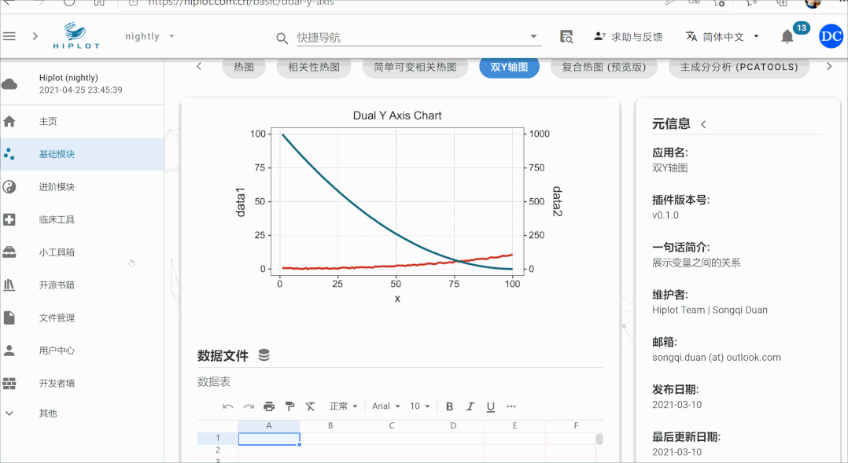Image resolution: width=848 pixels, height=463 pixels.
Task: Redo in the spreadsheet toolbar
Action: [x=249, y=406]
